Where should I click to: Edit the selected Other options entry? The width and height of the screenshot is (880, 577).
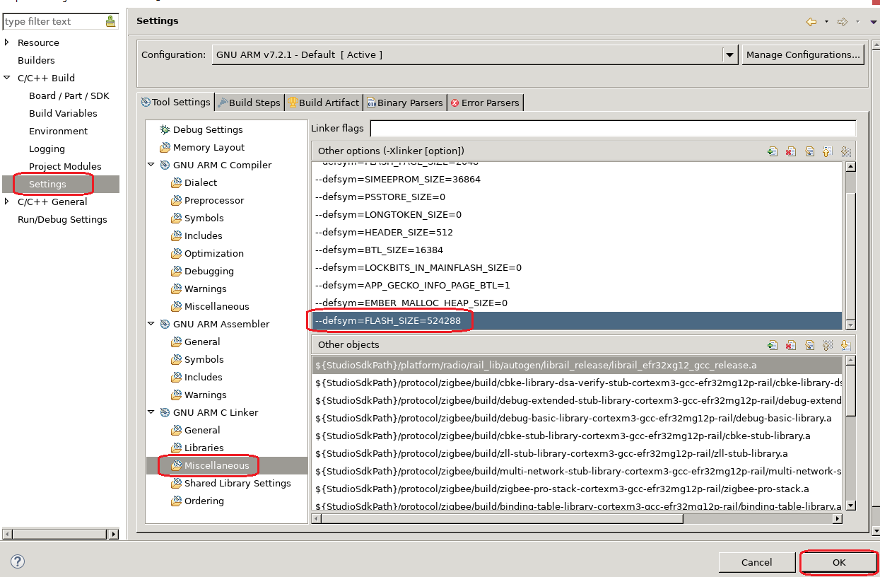point(809,151)
